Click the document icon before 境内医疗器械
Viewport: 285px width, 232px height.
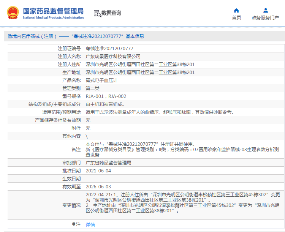pos(10,36)
